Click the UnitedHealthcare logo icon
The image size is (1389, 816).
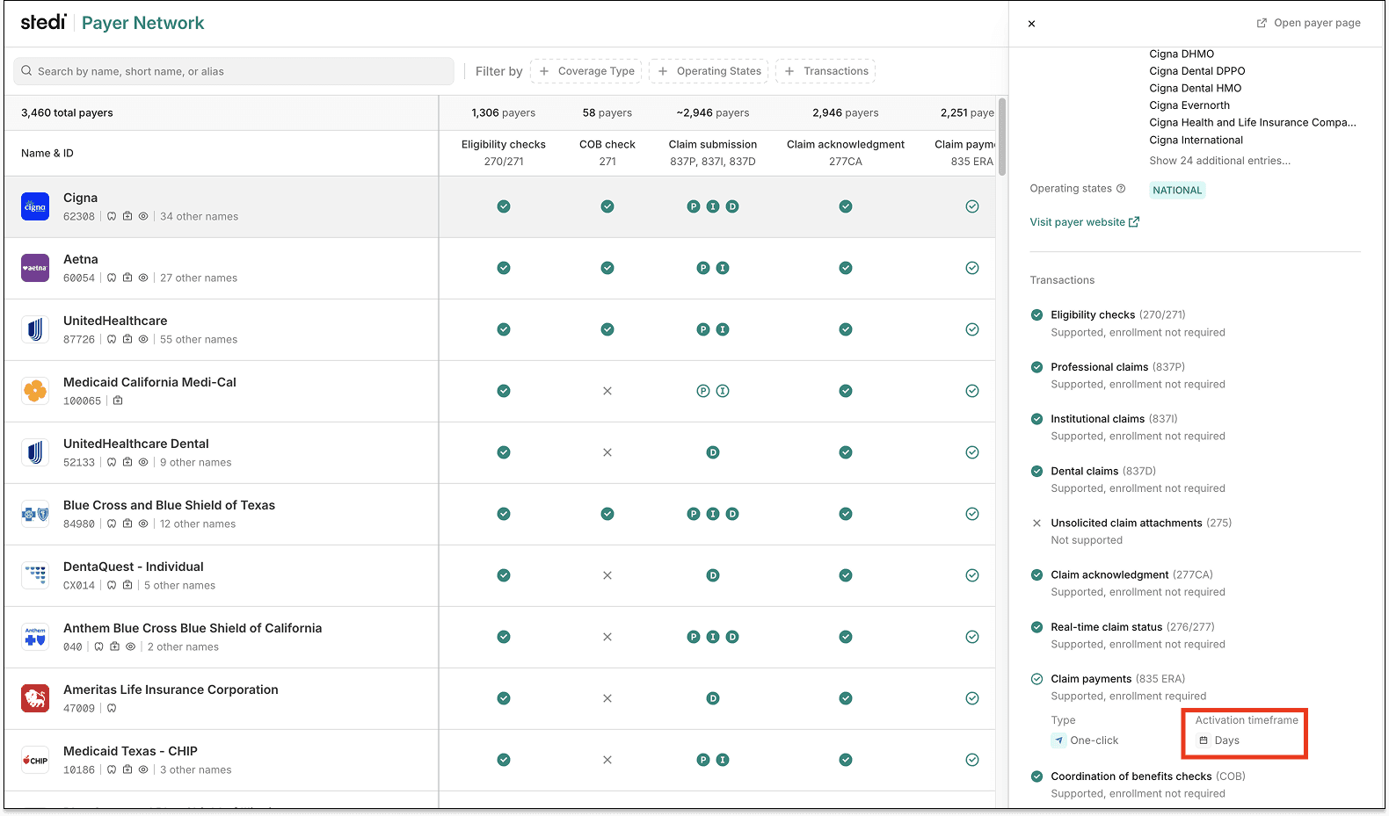coord(35,329)
